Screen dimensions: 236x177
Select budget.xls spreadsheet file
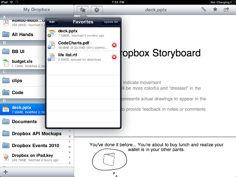[22, 63]
